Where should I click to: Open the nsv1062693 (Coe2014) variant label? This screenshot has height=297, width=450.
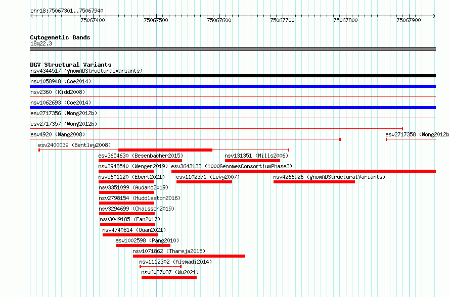61,103
